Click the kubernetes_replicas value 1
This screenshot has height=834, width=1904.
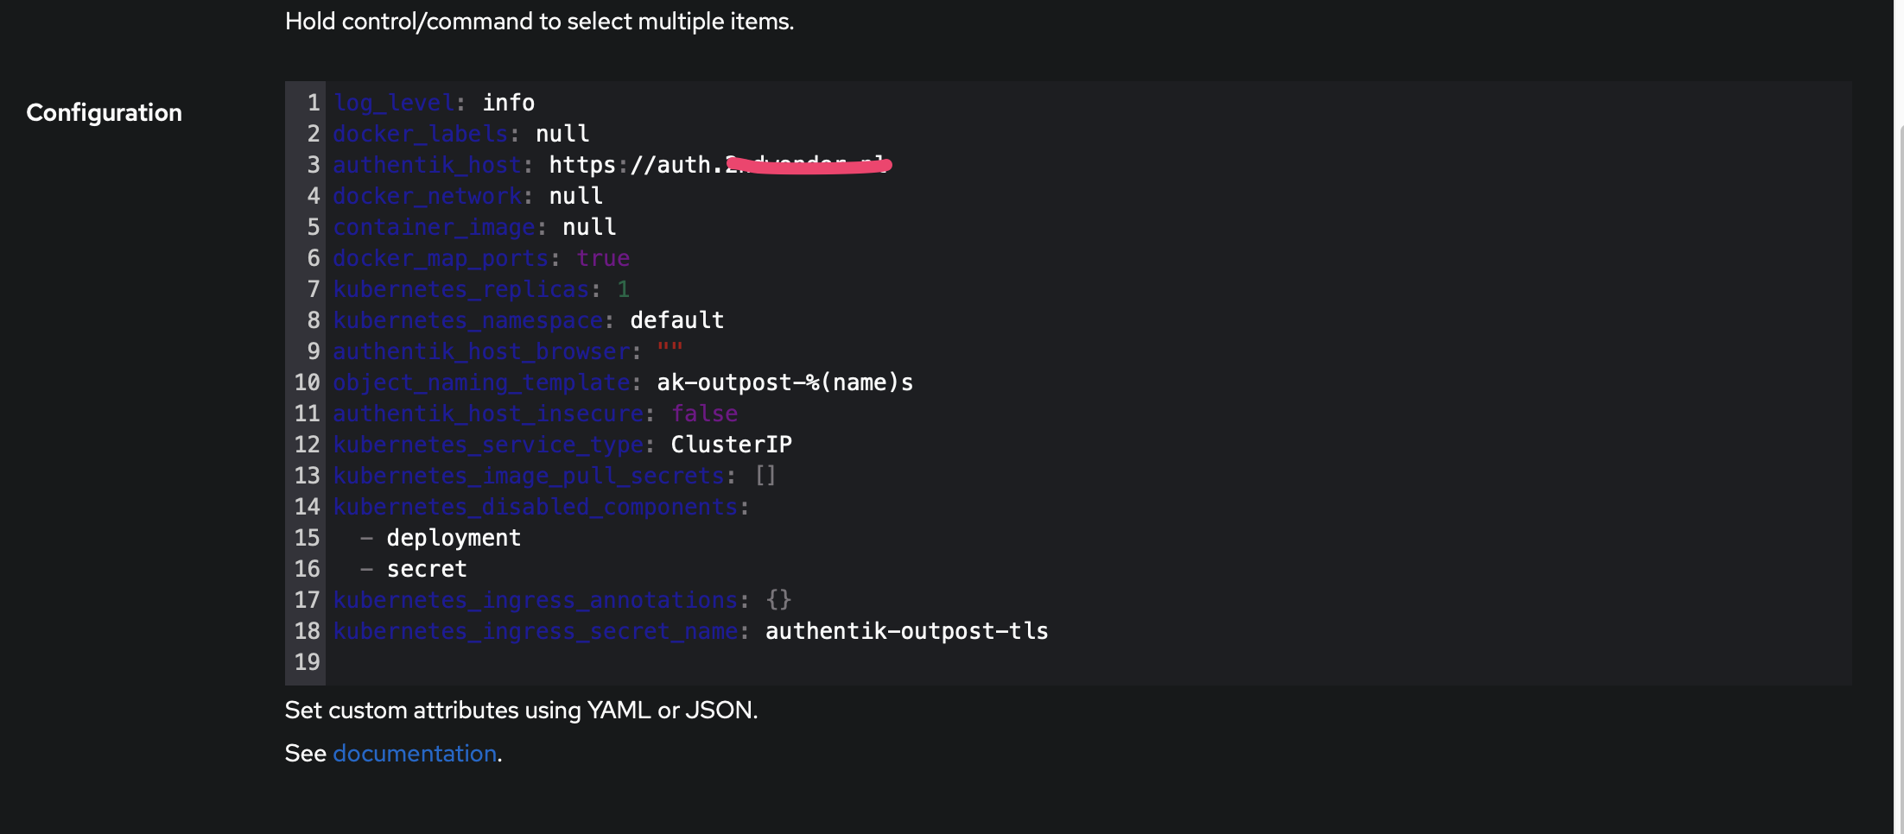[623, 288]
